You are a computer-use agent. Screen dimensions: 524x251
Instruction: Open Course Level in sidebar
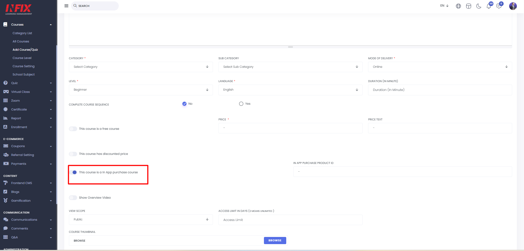pos(22,58)
